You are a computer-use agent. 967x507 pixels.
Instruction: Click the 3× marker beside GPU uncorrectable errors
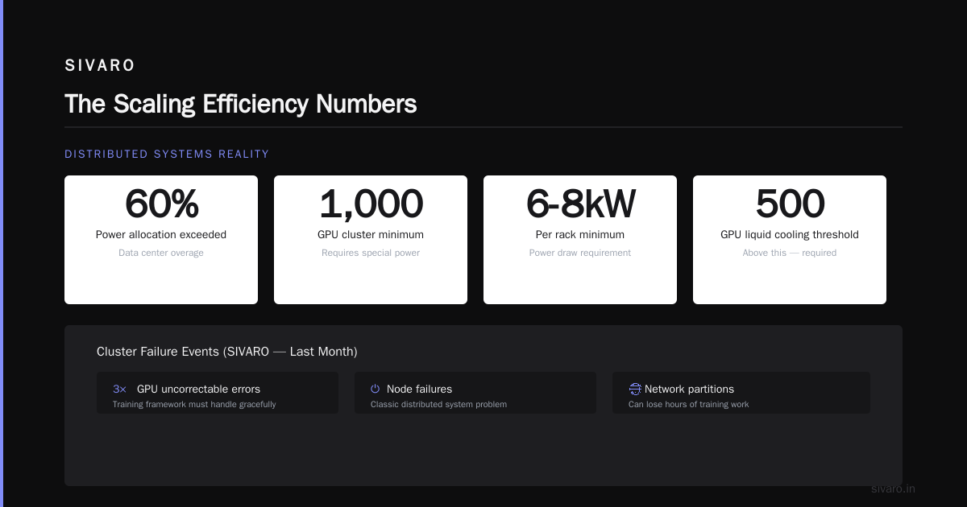pyautogui.click(x=119, y=389)
